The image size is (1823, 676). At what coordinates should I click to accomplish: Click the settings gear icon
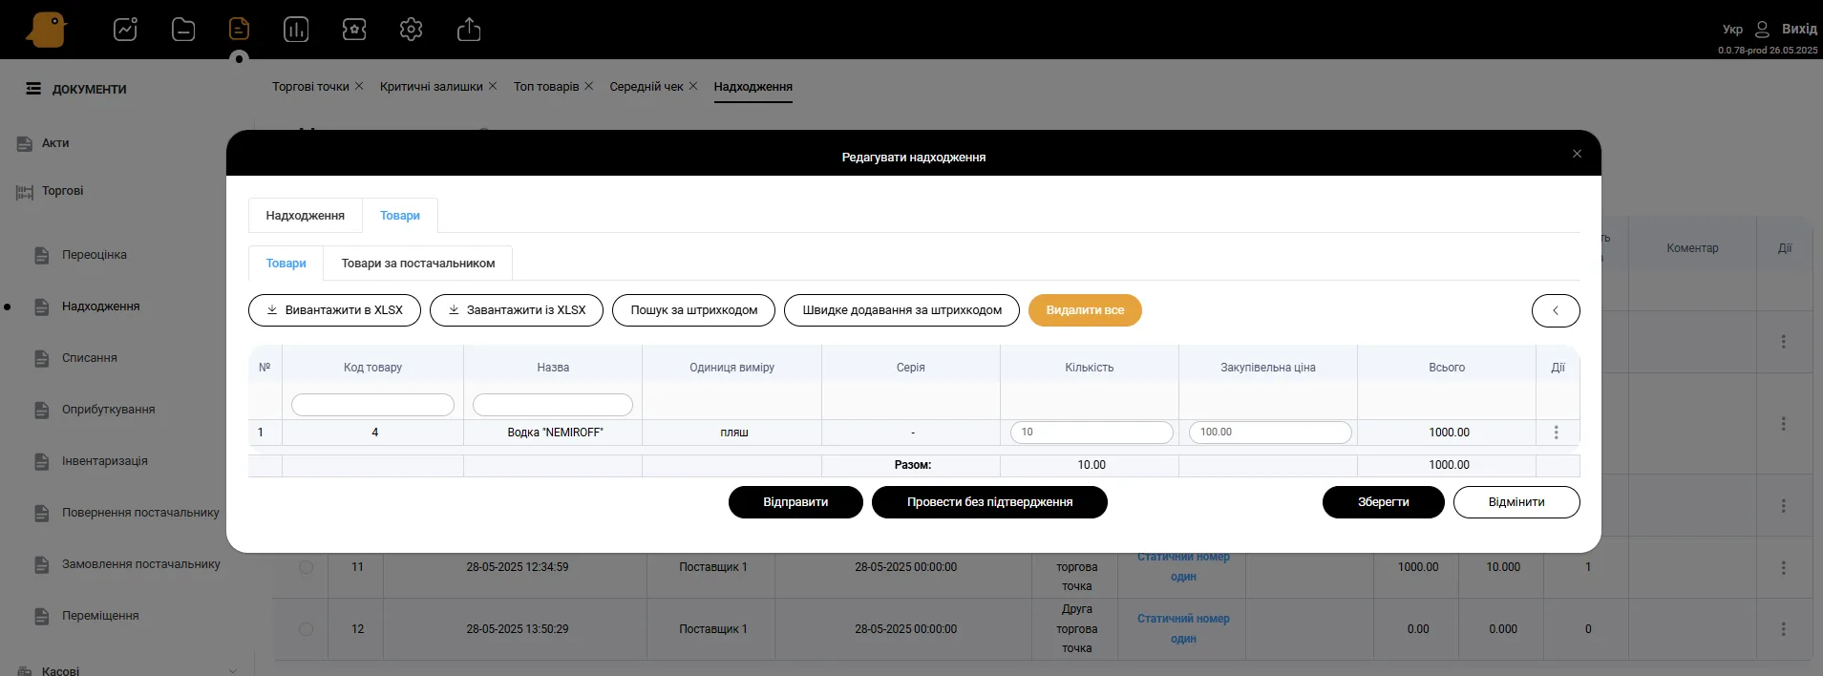coord(411,30)
